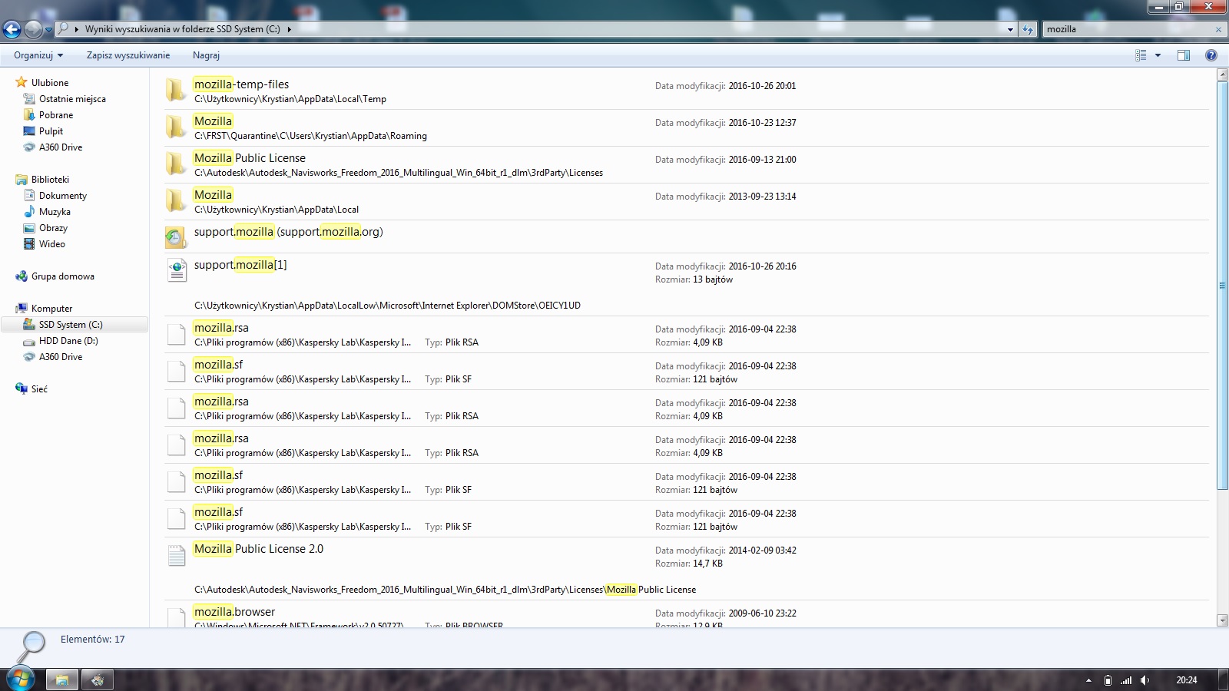Viewport: 1229px width, 691px height.
Task: Click size 13 bajtów
Action: [712, 279]
